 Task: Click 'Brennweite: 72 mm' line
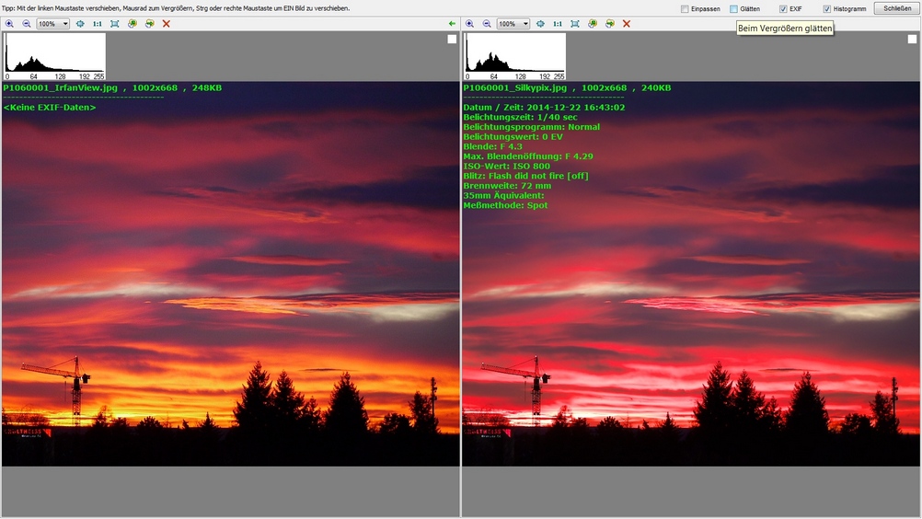[507, 185]
